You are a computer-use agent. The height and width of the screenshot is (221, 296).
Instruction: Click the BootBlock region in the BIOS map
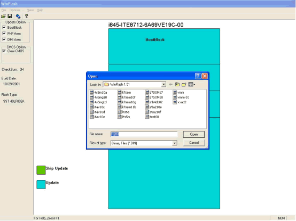(164, 46)
